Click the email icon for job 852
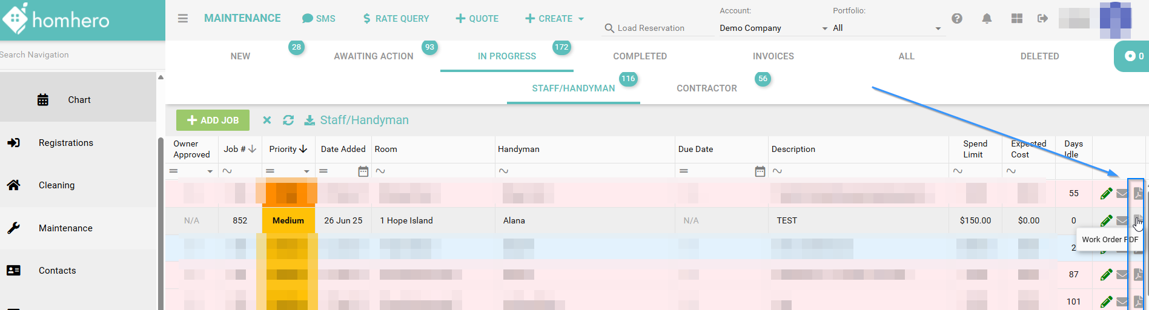Screen dimensions: 1149x310 point(1122,220)
